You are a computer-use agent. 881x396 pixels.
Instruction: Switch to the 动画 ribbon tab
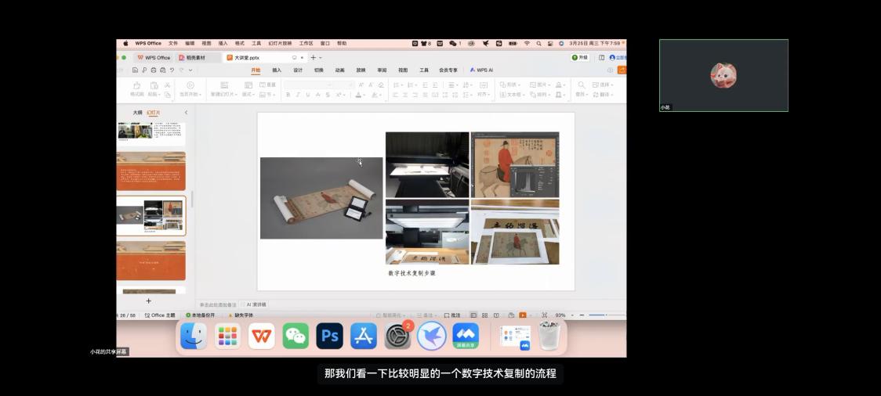point(339,70)
